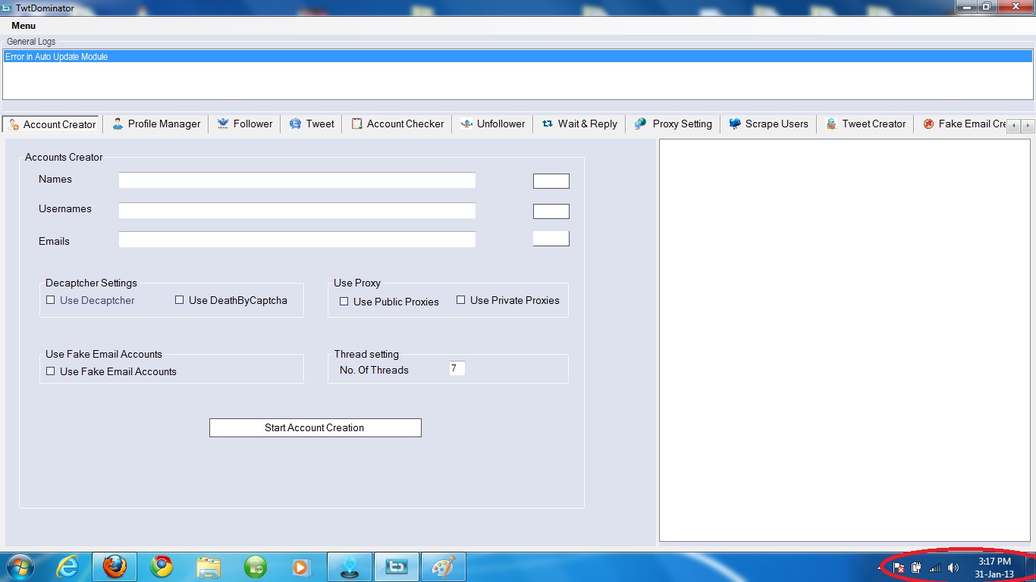Go to the Follower tab

244,124
